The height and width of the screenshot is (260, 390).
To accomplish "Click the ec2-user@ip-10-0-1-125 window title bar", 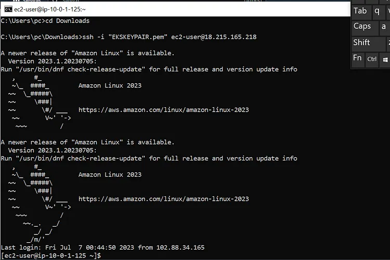I will (x=175, y=9).
